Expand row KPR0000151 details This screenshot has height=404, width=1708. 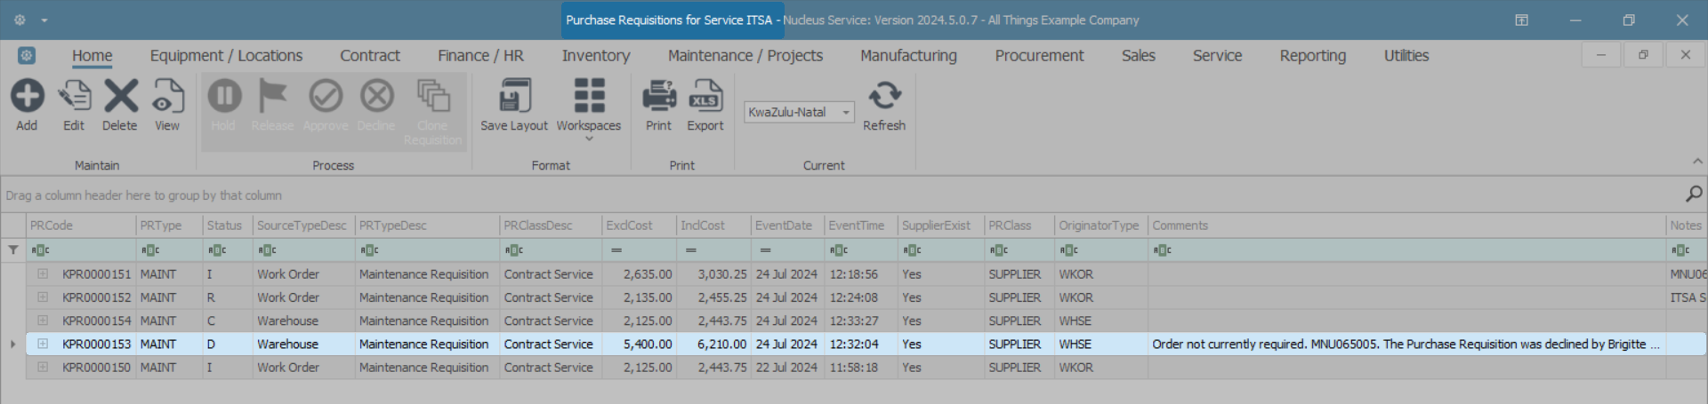click(x=43, y=274)
